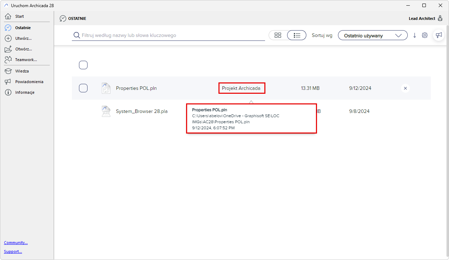The image size is (449, 260).
Task: Remove Properties POL.pln from recent list
Action: click(405, 88)
